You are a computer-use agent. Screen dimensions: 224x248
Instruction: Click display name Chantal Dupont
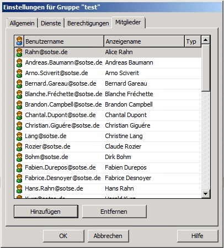(x=126, y=115)
